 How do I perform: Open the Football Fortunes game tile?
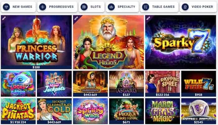pos(199,111)
